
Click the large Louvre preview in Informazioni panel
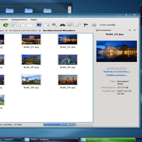point(116,51)
